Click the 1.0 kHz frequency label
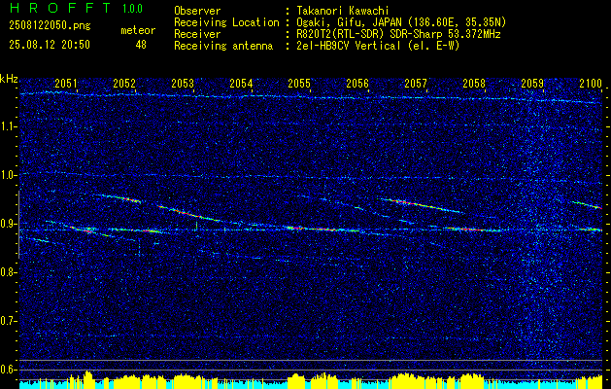 (9, 175)
